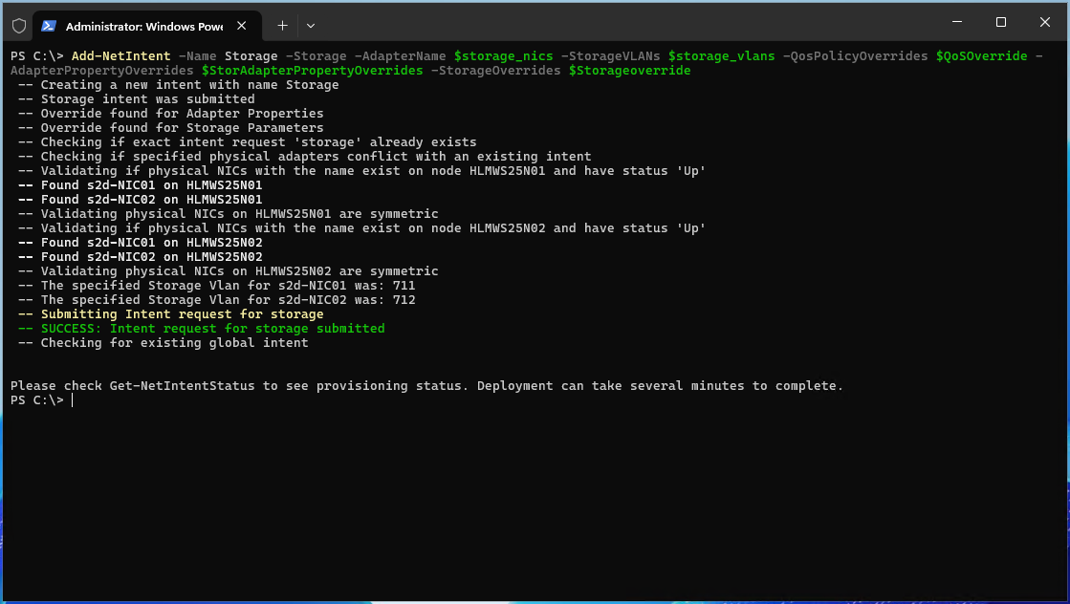This screenshot has height=604, width=1070.
Task: Open a new tab with the plus button
Action: click(x=282, y=26)
